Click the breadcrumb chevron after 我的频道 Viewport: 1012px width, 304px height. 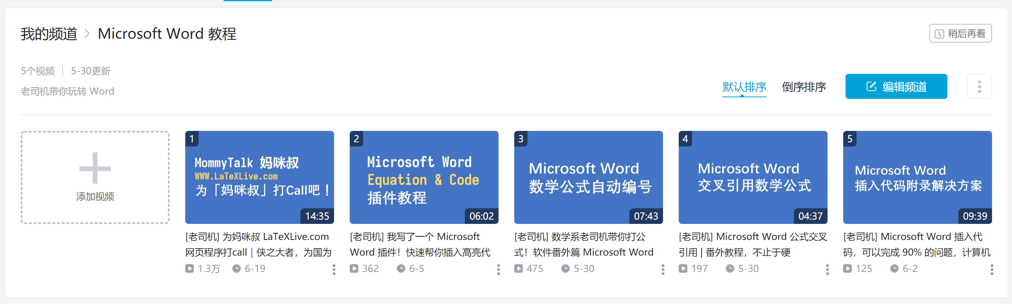click(87, 34)
